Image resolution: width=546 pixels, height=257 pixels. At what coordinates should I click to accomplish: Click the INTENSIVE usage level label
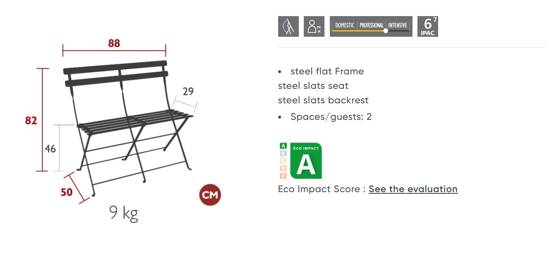coord(397,25)
